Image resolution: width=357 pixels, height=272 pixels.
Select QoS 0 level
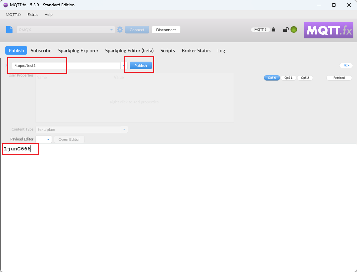272,78
